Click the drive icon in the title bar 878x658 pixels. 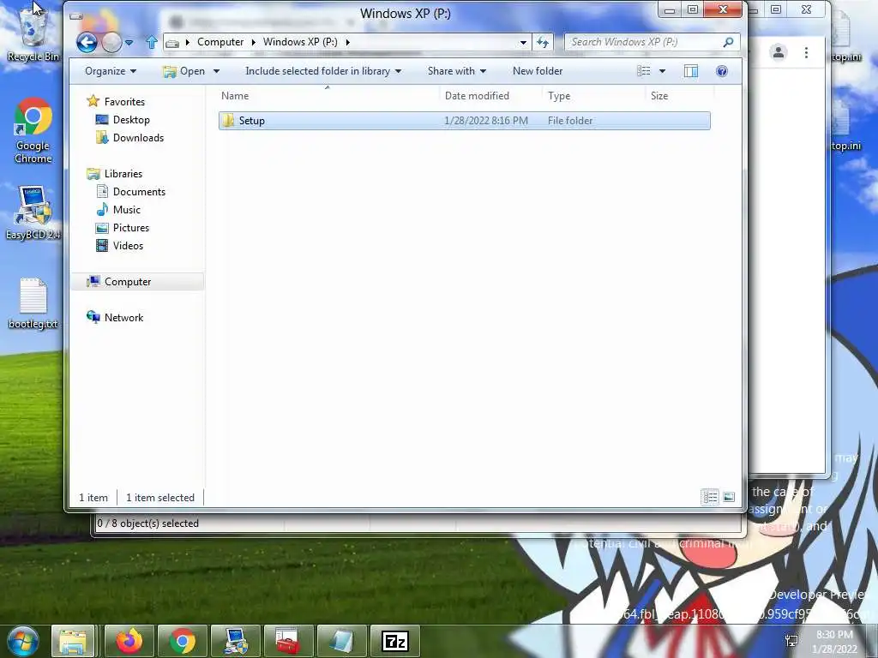pos(76,16)
